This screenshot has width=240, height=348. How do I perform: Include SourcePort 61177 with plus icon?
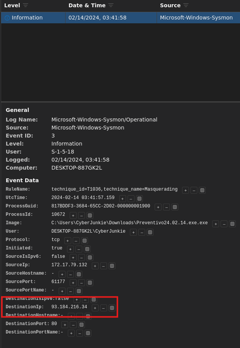pos(73,283)
